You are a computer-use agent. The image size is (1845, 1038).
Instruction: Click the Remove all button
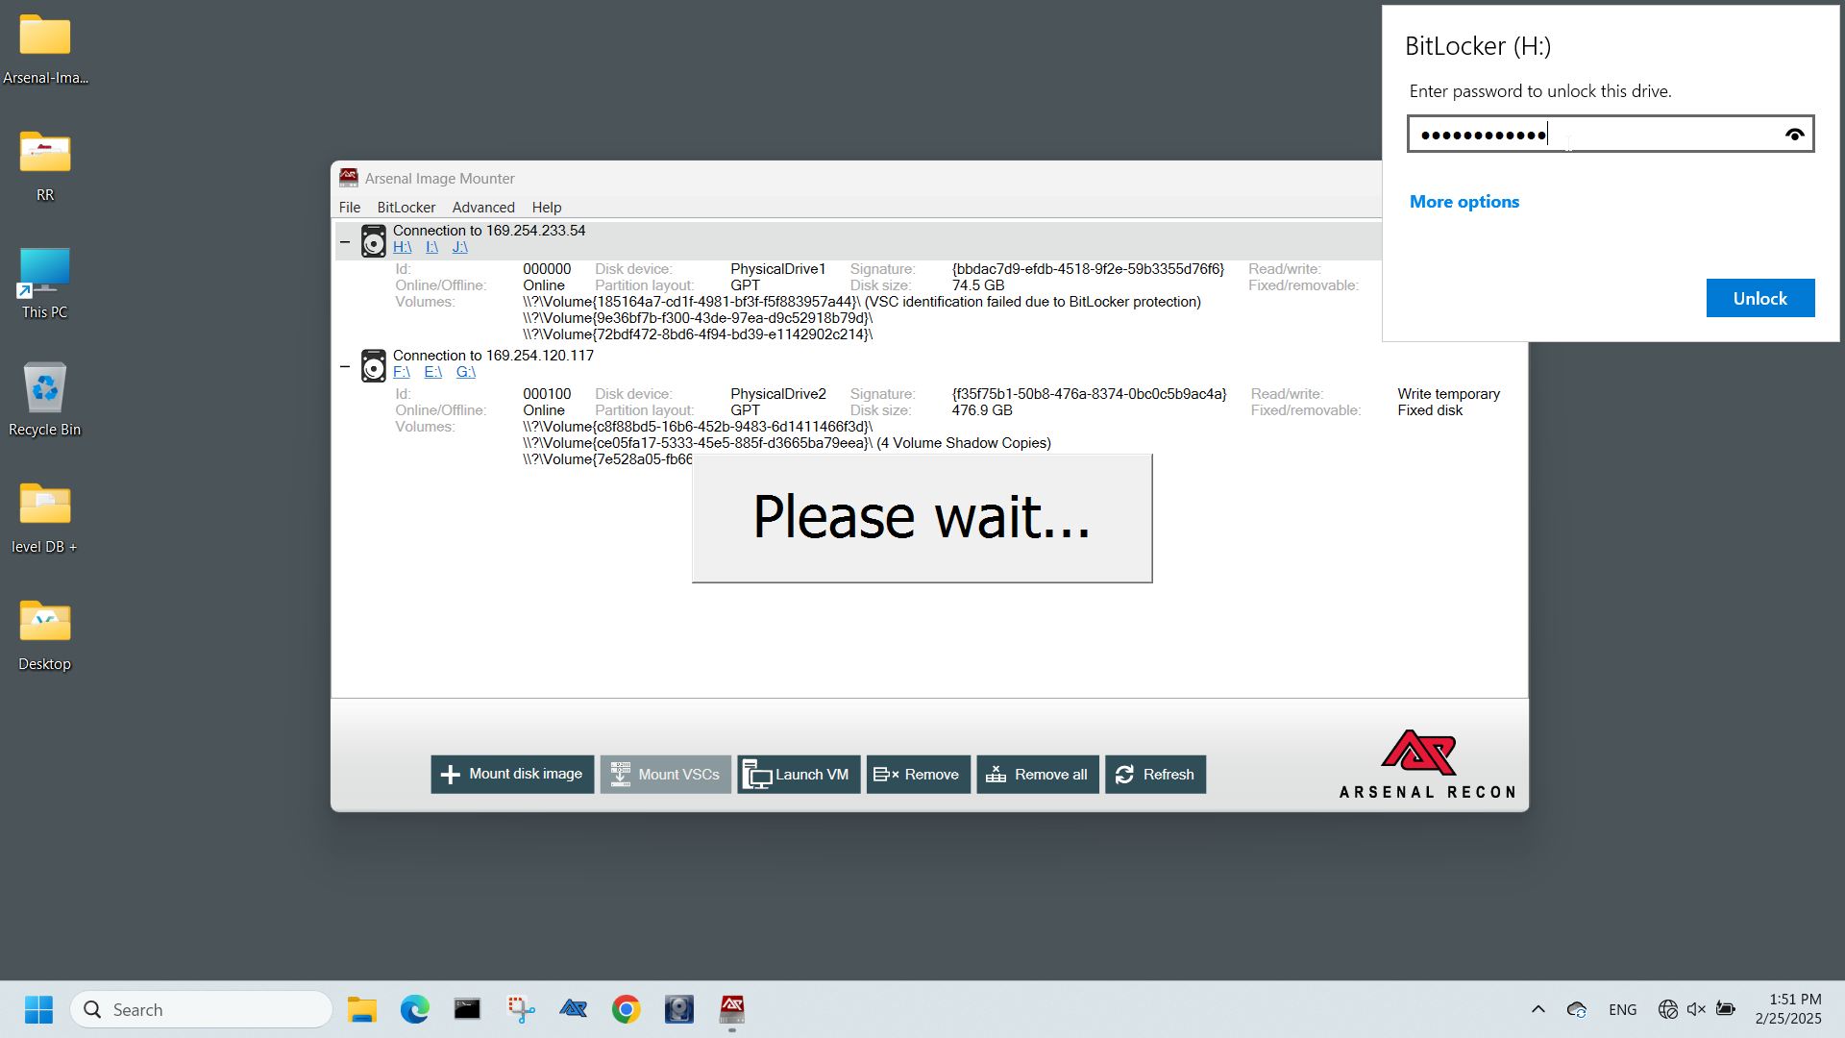coord(1038,775)
